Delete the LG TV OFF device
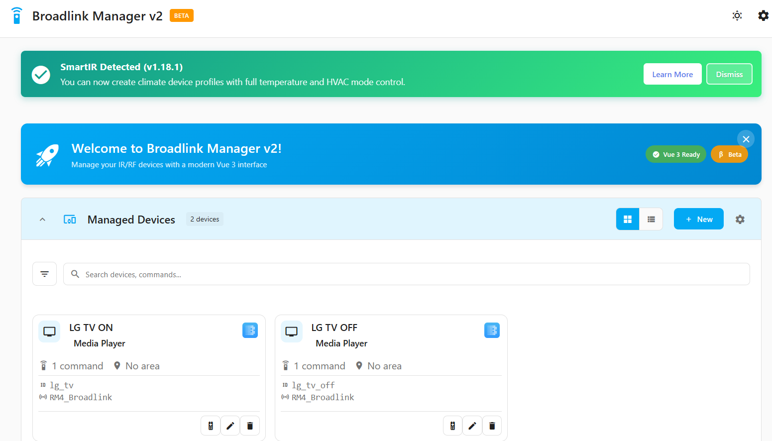 click(x=492, y=426)
